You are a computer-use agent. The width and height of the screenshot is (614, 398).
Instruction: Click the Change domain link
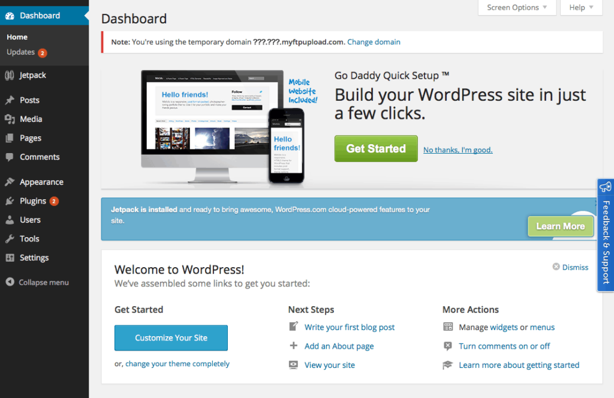pos(374,42)
